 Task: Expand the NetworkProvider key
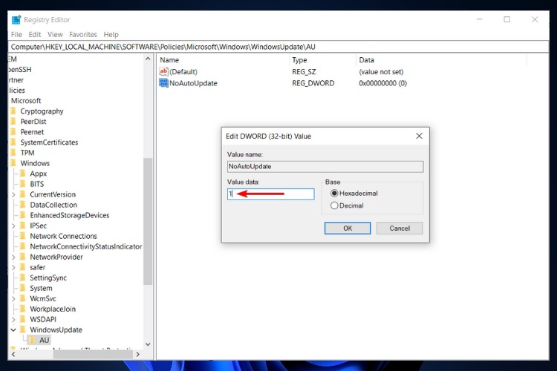pyautogui.click(x=13, y=257)
